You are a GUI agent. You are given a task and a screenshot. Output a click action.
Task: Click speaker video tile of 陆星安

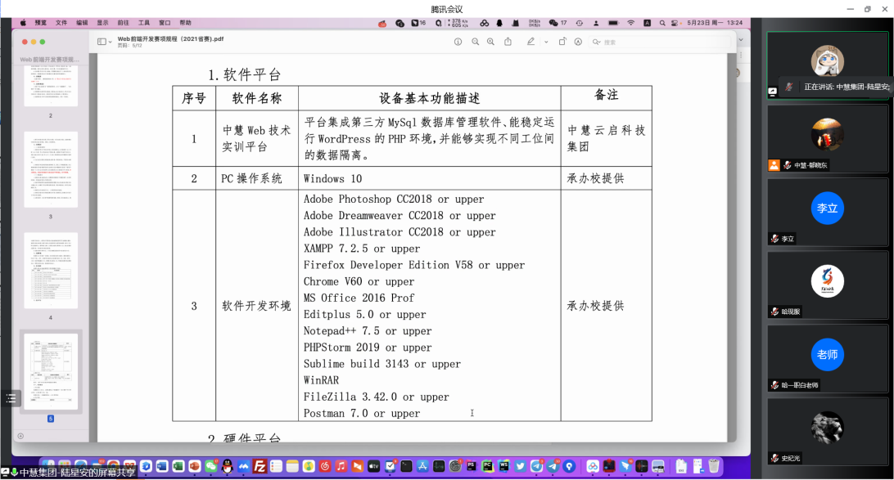pyautogui.click(x=828, y=65)
